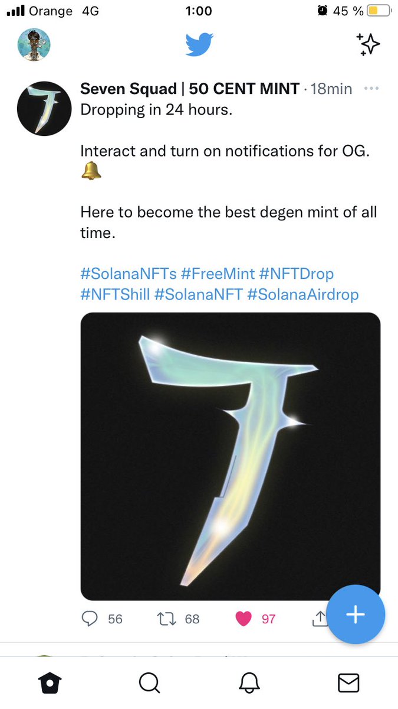Follow the #SolanaNFTs hashtag link

pos(128,274)
